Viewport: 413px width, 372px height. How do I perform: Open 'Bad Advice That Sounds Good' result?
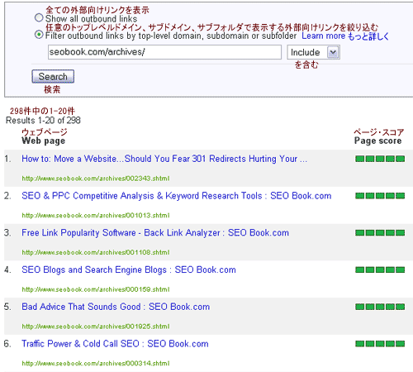(116, 307)
